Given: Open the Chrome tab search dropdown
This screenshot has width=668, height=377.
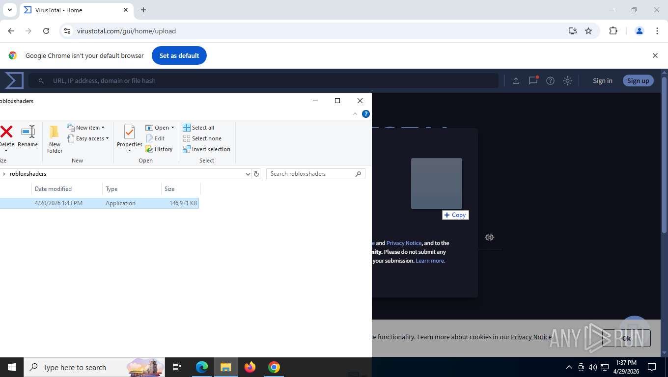Looking at the screenshot, I should tap(9, 10).
